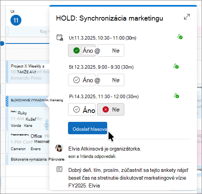Click attendee availability icon for Ut 11.3.2025

(x=180, y=37)
